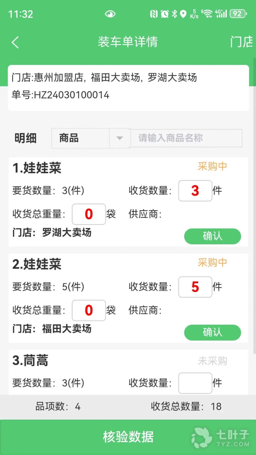
Task: Edit 收货数量 field showing 5
Action: (x=195, y=287)
